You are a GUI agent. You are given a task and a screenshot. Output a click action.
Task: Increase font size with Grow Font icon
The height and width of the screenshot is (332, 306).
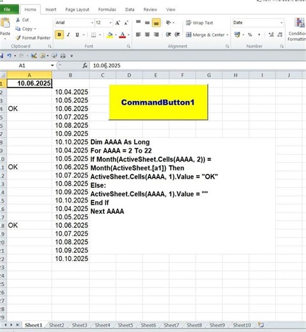point(118,23)
